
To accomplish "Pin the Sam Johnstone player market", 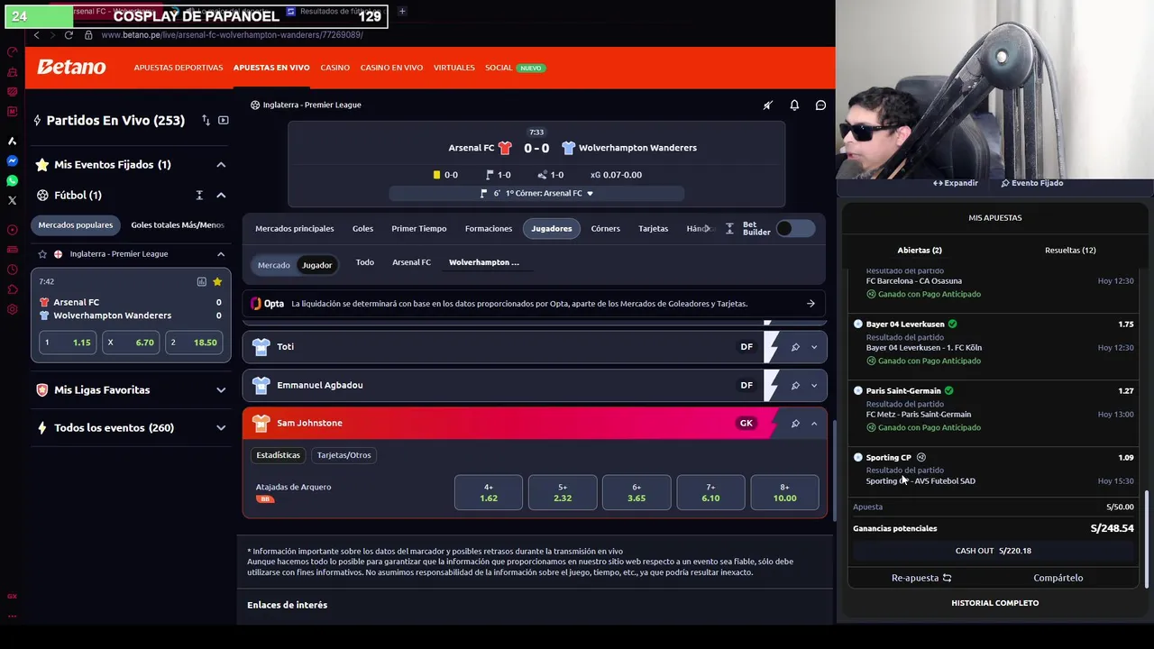I will click(x=795, y=424).
